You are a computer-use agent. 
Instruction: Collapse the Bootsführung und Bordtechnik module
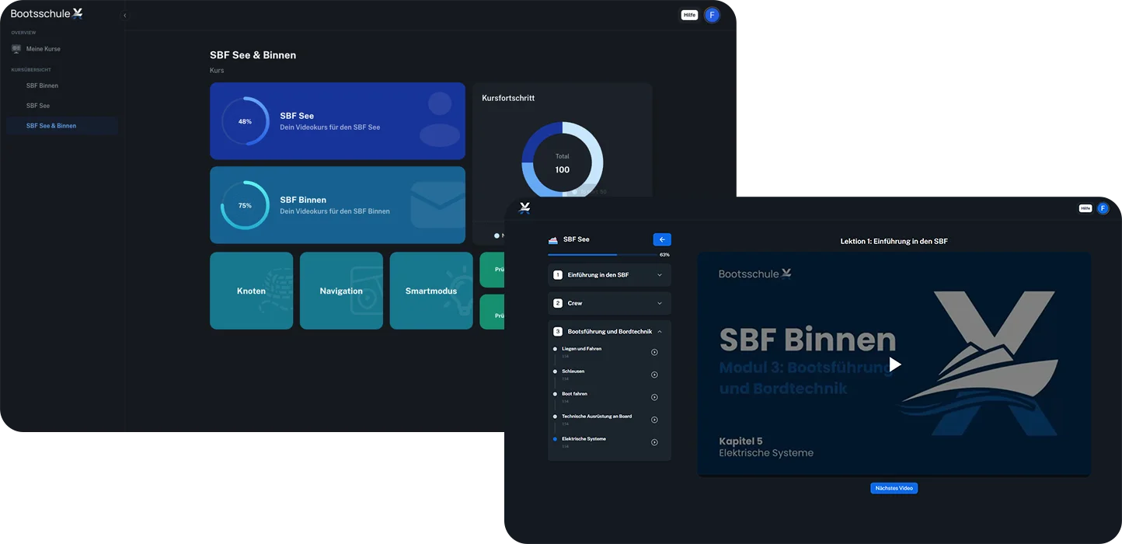(x=660, y=332)
